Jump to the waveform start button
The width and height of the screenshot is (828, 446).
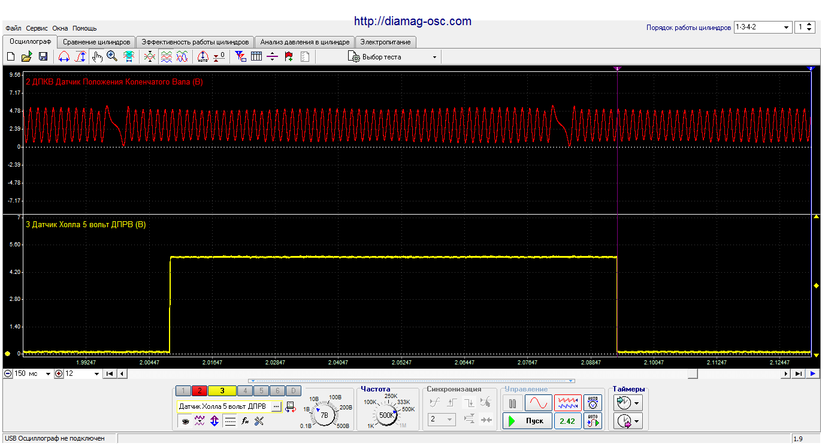(x=110, y=373)
